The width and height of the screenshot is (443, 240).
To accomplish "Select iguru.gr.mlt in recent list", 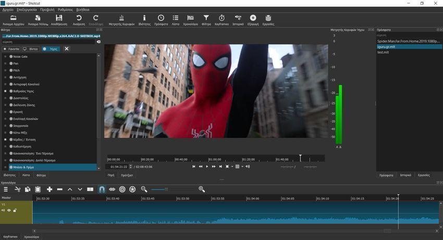I will (409, 47).
